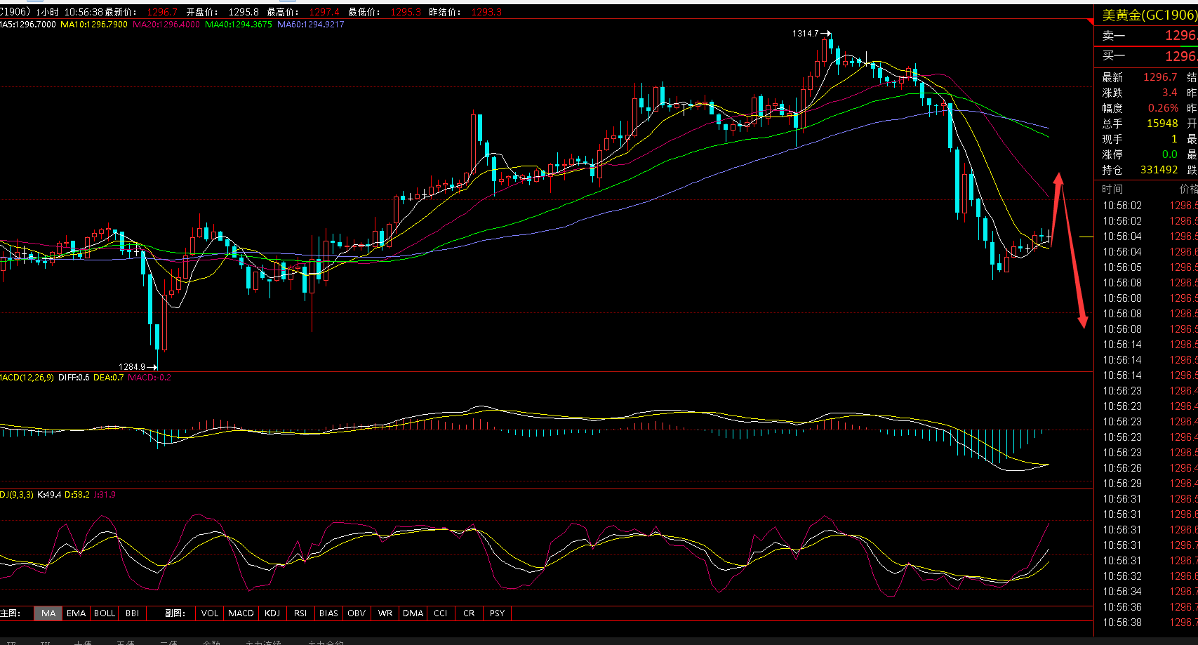The width and height of the screenshot is (1198, 645).
Task: Switch sub chart to BIAS
Action: pos(328,613)
